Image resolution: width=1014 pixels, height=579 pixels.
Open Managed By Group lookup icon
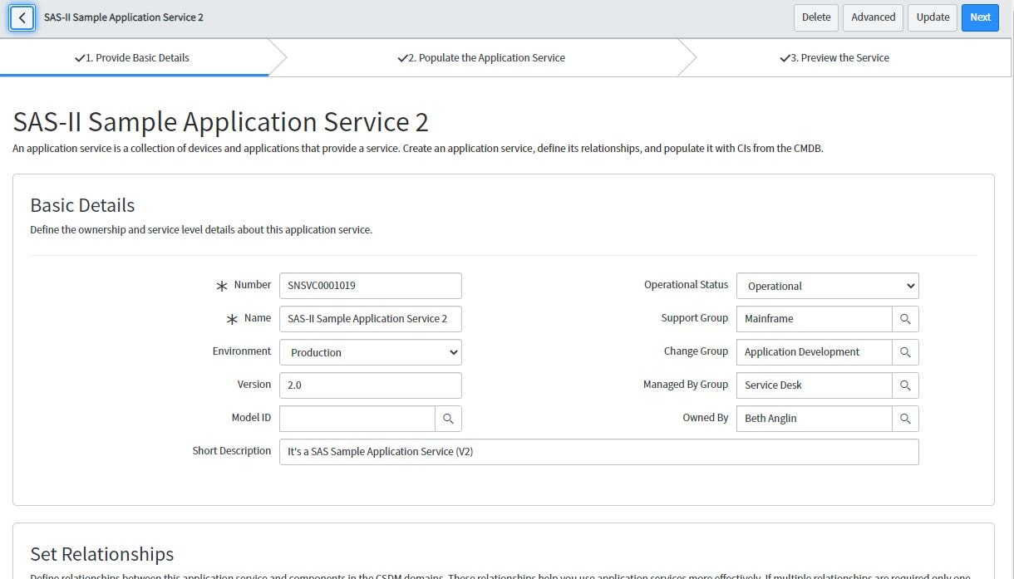pos(905,385)
